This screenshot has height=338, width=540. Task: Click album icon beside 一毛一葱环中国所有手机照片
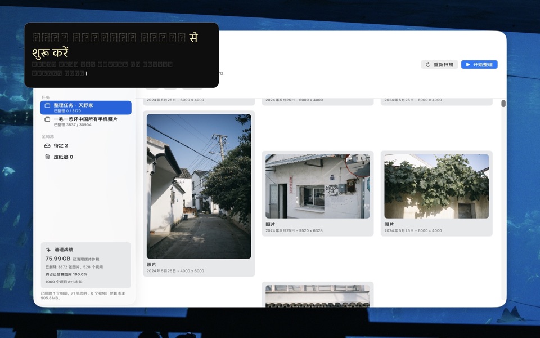47,119
